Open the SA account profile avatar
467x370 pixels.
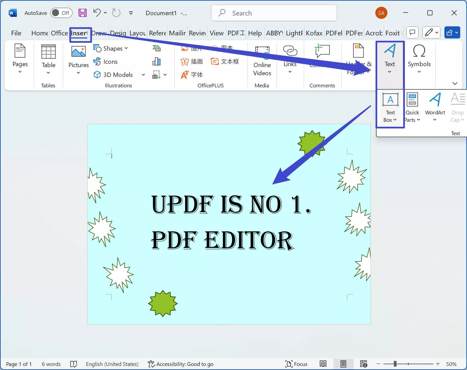[381, 13]
